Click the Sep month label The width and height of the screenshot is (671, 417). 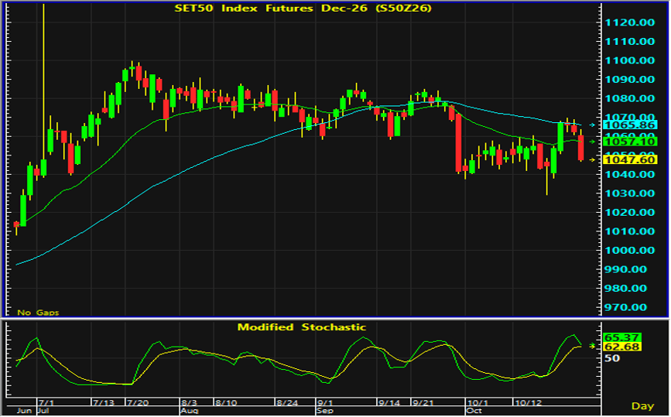325,411
